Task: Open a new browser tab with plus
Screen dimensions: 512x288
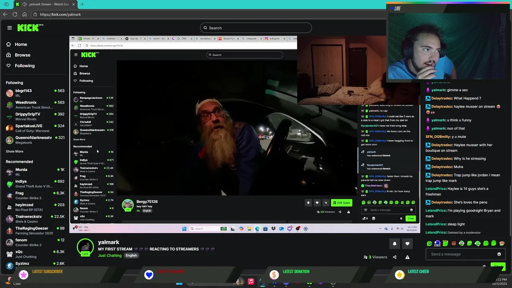Action: click(x=82, y=4)
